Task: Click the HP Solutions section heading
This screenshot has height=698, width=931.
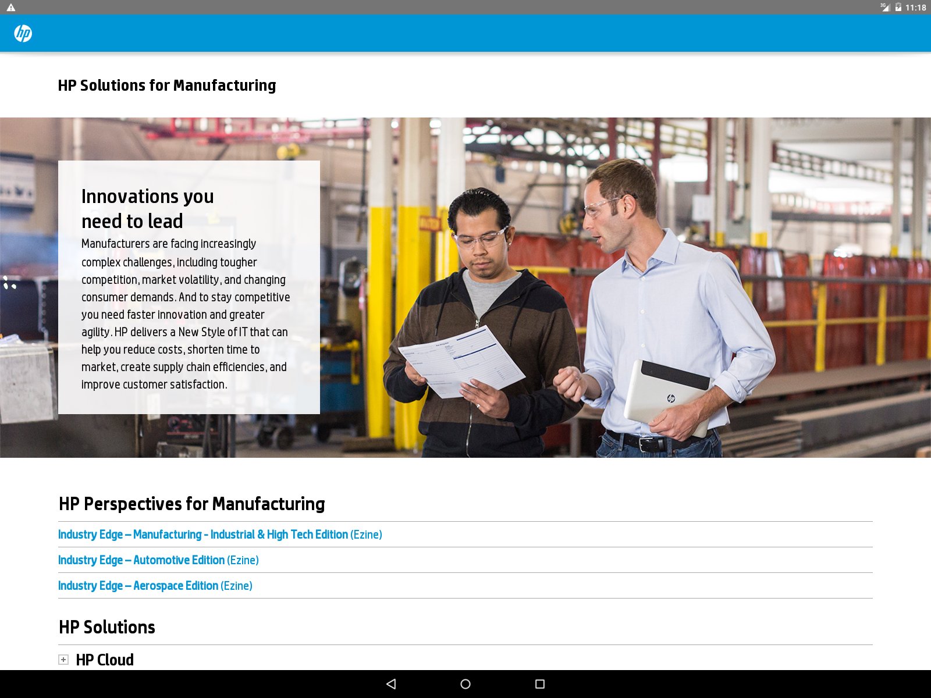Action: pos(106,627)
